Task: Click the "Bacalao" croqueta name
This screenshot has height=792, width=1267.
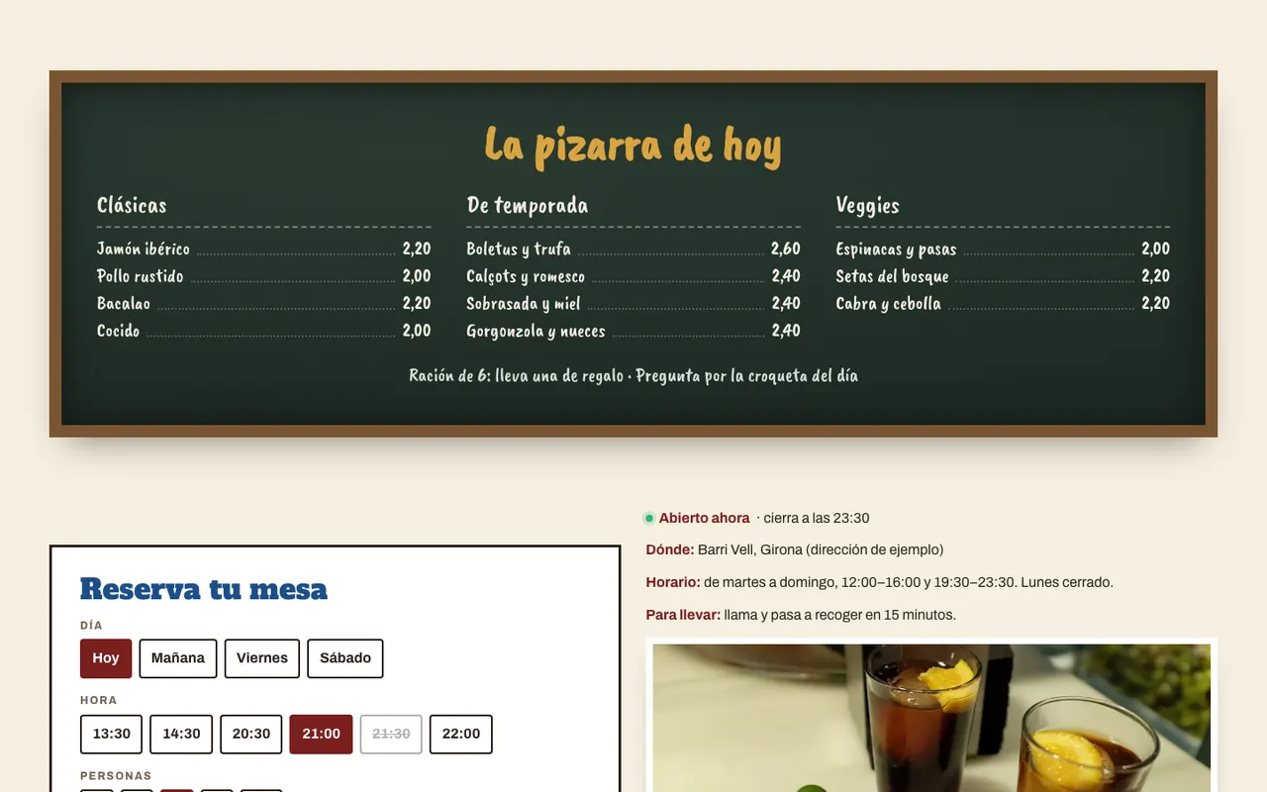Action: [124, 304]
